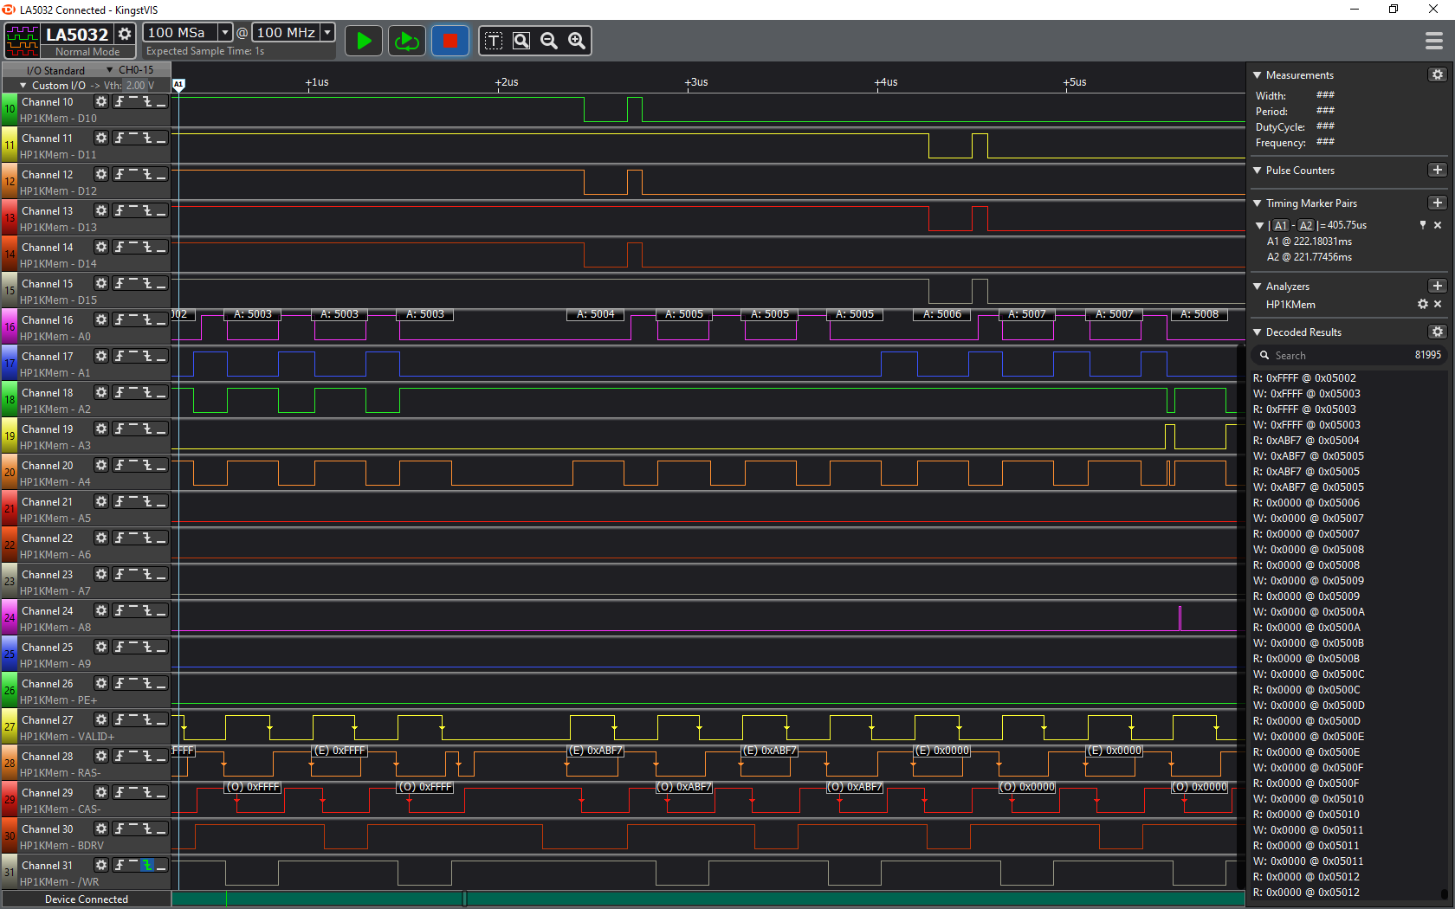Add a new Pulse Counter
This screenshot has width=1455, height=909.
tap(1437, 171)
